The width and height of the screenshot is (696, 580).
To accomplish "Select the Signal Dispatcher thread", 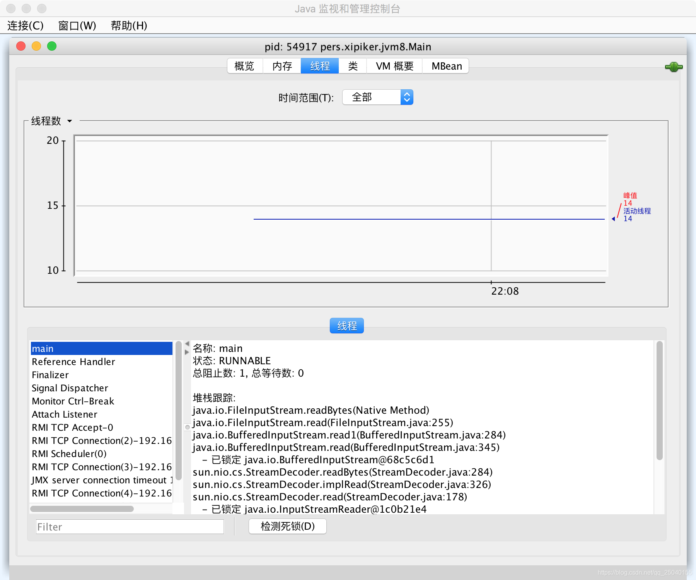I will click(x=101, y=388).
